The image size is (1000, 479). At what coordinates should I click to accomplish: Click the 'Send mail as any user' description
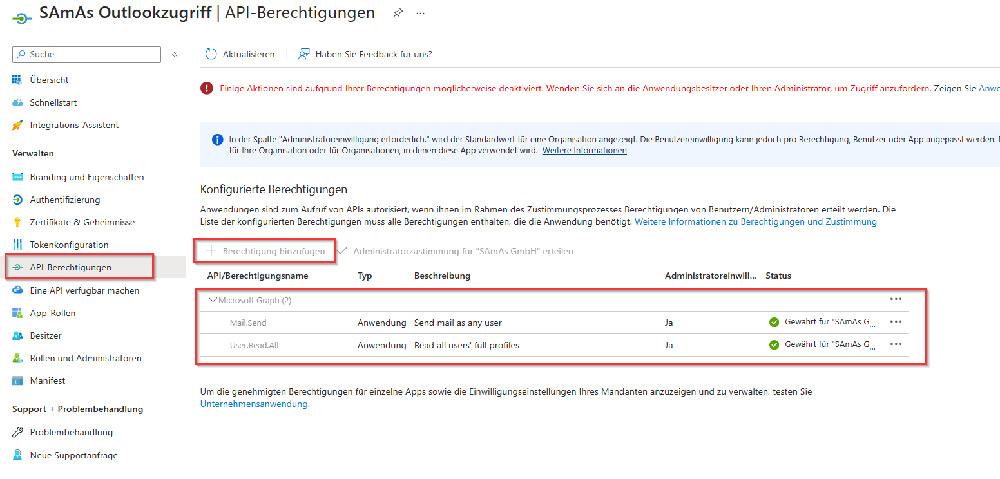click(458, 323)
